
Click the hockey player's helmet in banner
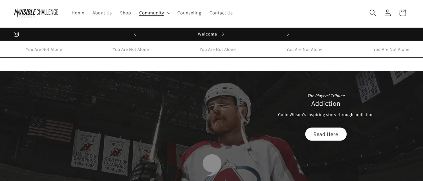pyautogui.click(x=228, y=93)
